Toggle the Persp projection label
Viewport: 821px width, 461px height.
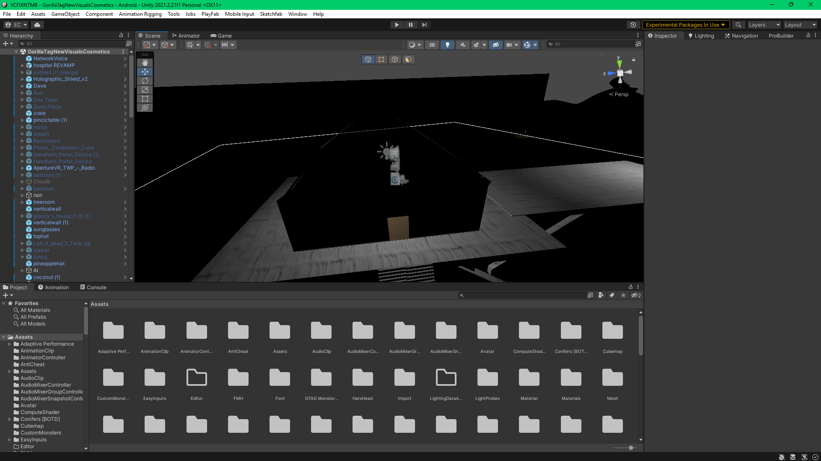(x=619, y=94)
